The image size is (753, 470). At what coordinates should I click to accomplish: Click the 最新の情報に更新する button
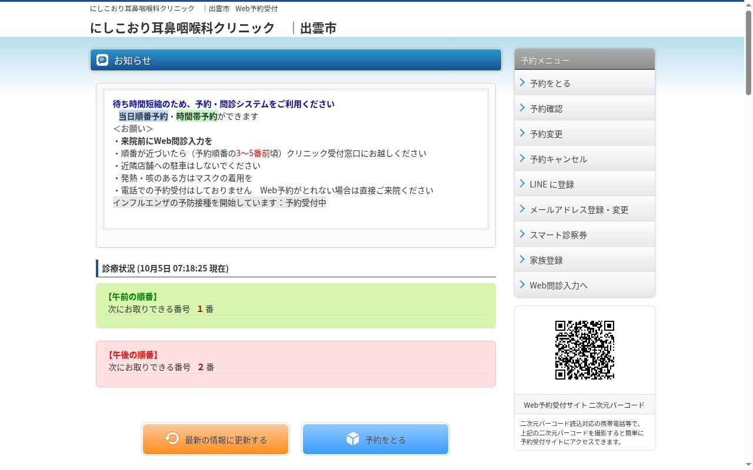(215, 439)
